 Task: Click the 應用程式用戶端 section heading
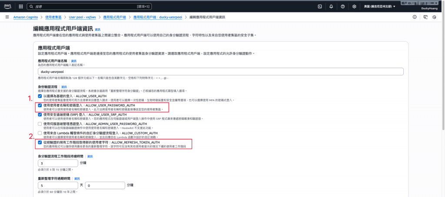tap(54, 48)
